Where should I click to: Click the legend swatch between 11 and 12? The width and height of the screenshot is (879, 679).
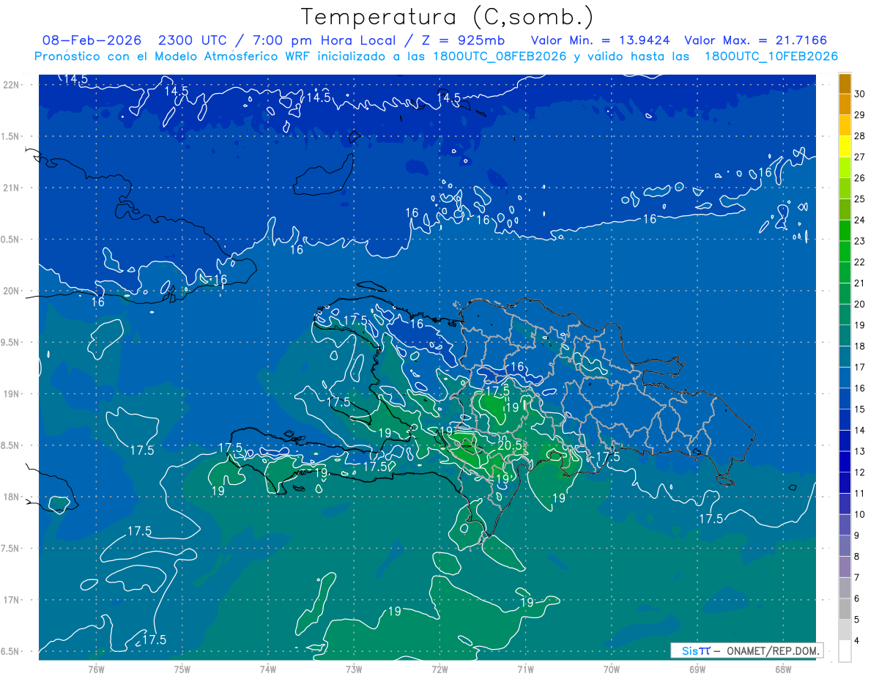845,483
